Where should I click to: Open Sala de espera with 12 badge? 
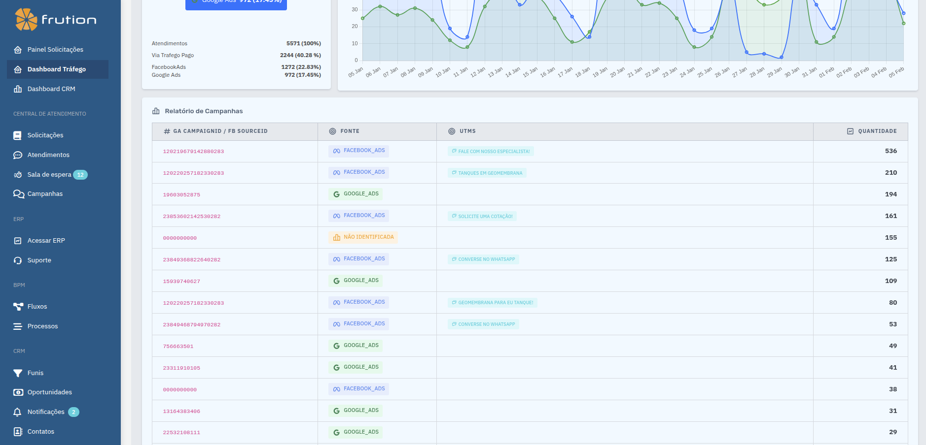[x=49, y=175]
